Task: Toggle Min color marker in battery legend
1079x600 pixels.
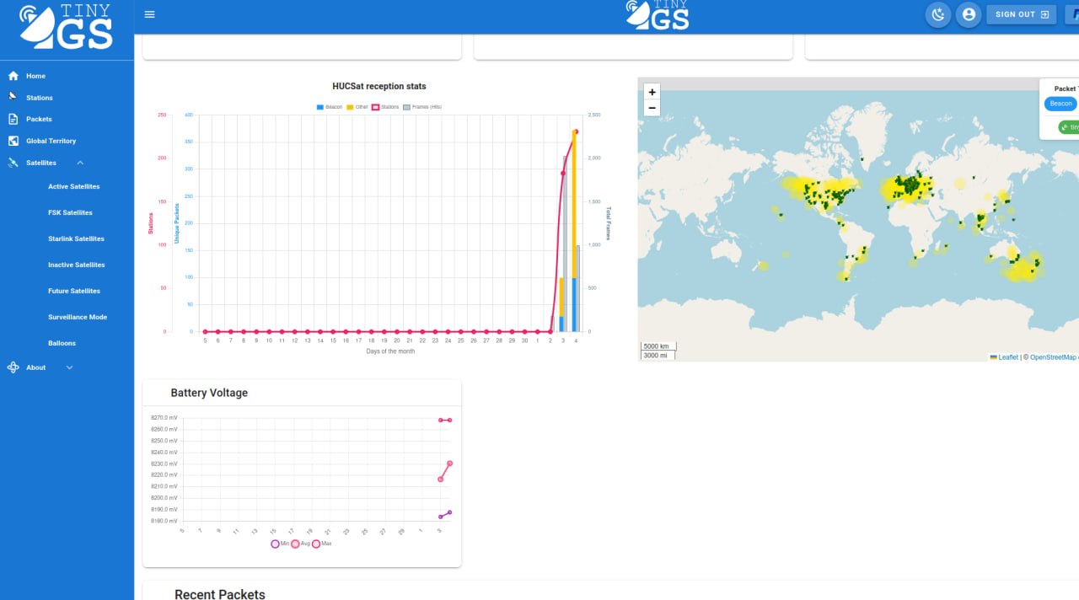Action: (275, 544)
